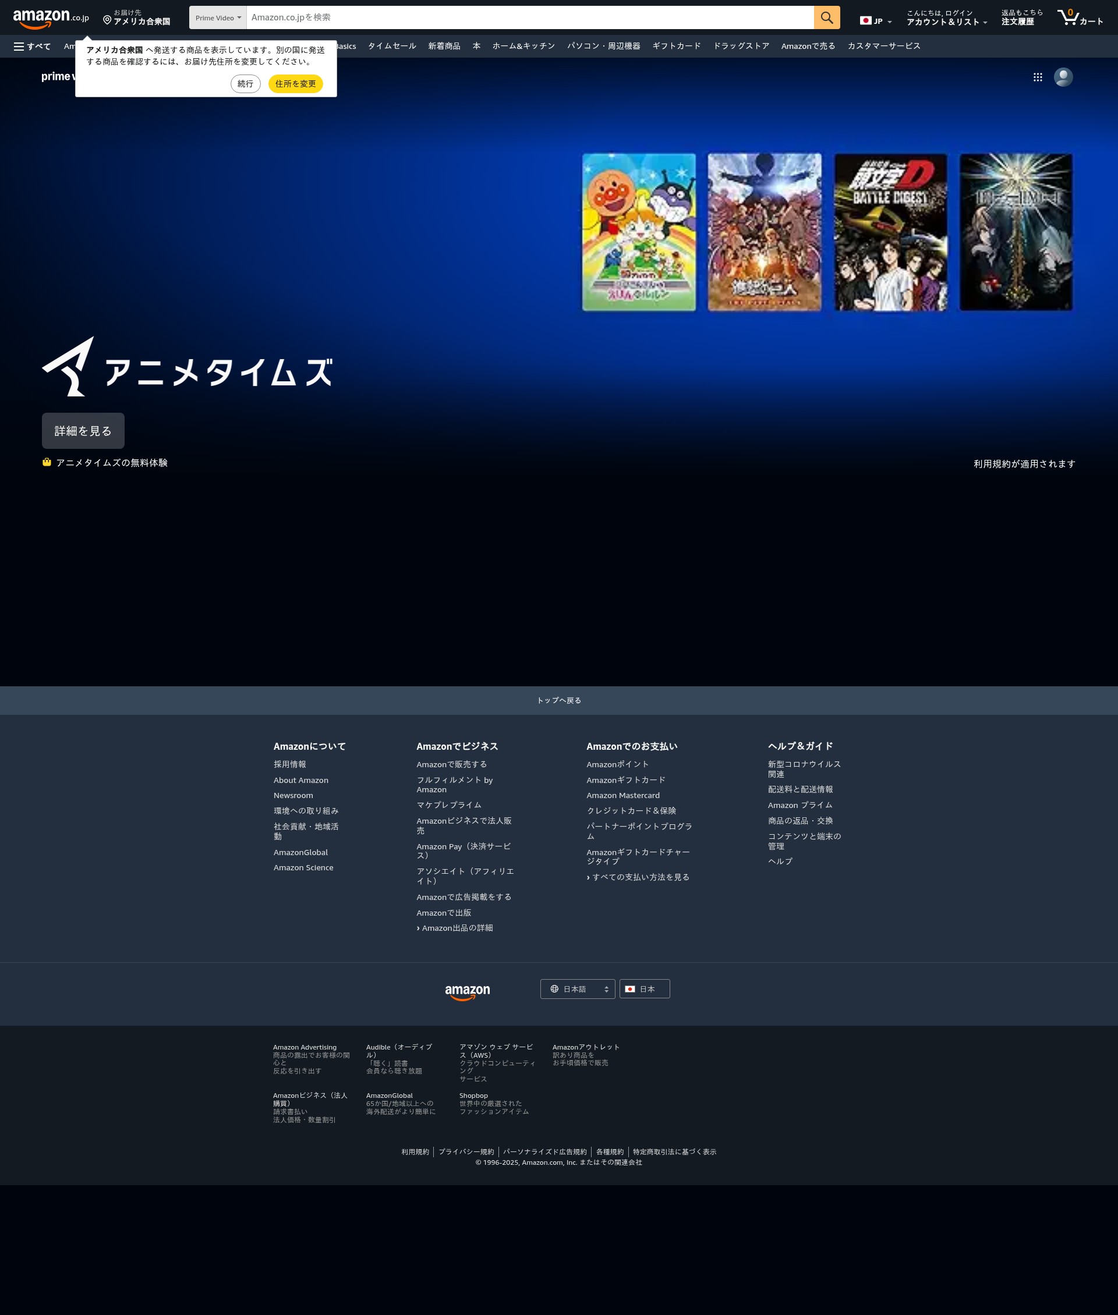This screenshot has width=1118, height=1315.
Task: Open Audible（オーディブル） footer link
Action: (x=399, y=1051)
